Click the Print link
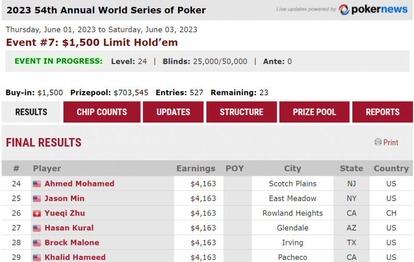 coord(391,143)
